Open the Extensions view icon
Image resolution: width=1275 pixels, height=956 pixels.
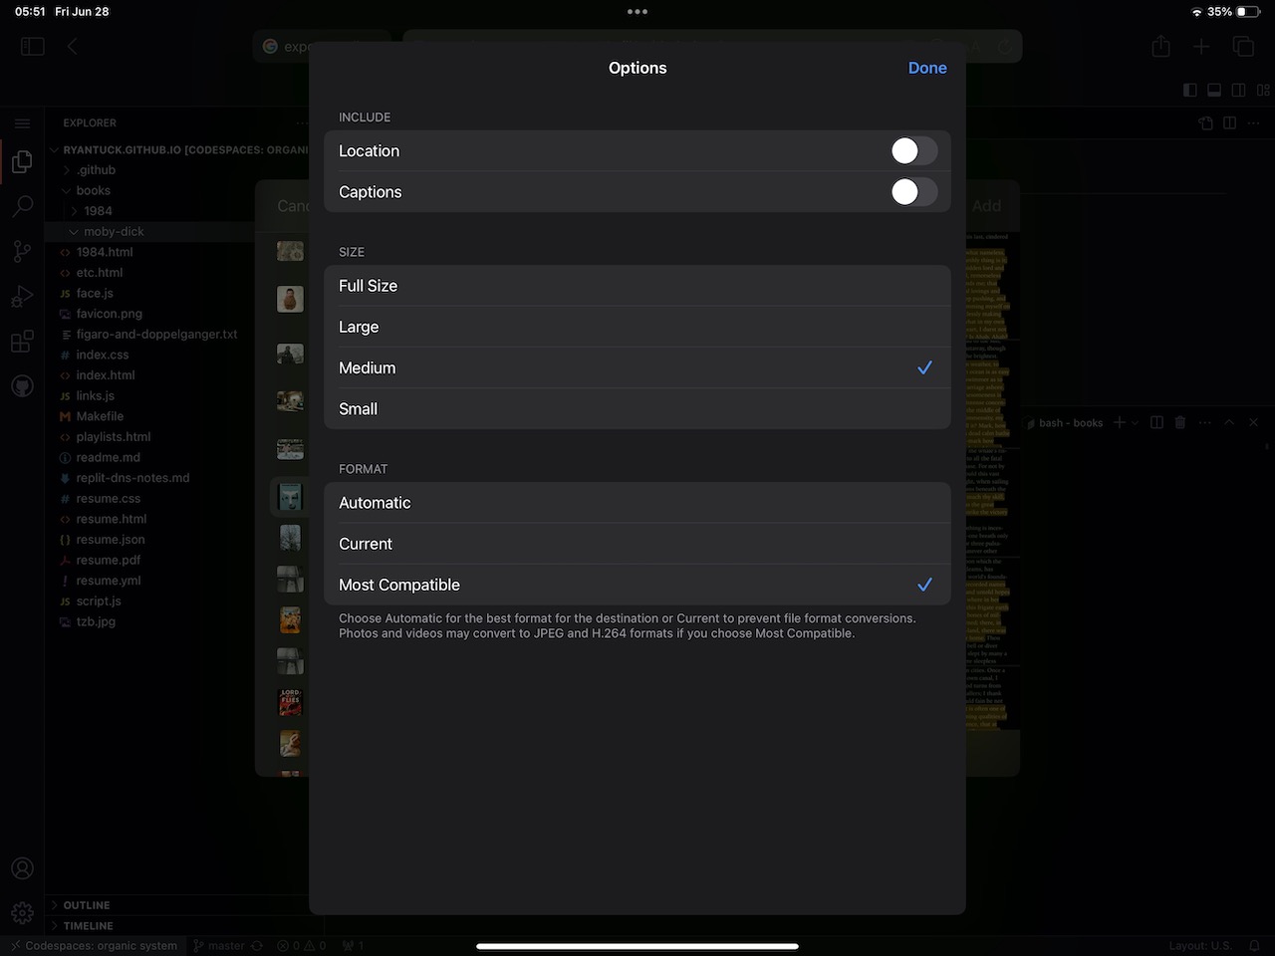click(x=22, y=342)
